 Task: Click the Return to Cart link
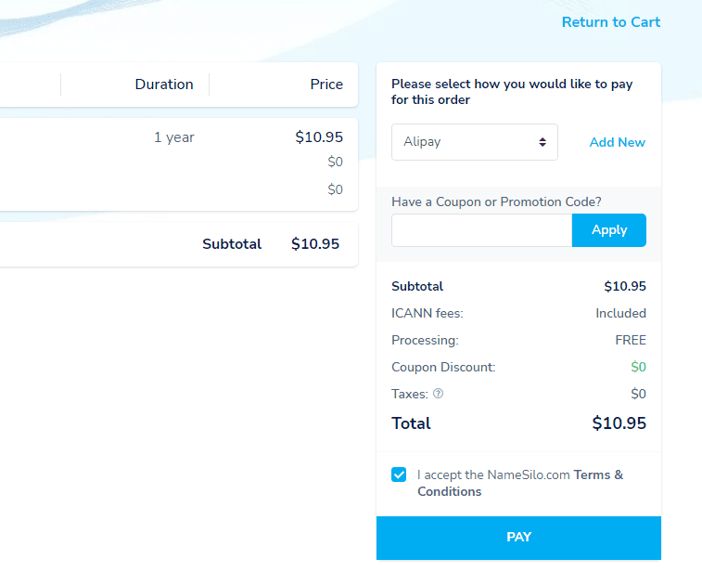(611, 22)
